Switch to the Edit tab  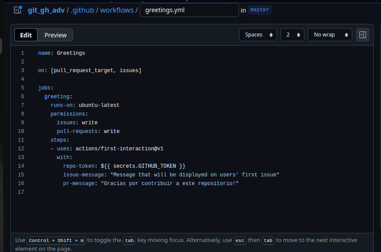tap(26, 35)
